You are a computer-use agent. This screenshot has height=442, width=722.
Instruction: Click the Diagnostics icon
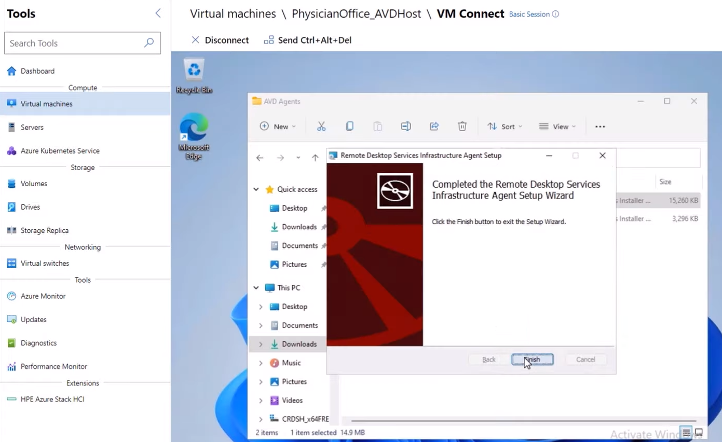coord(11,342)
